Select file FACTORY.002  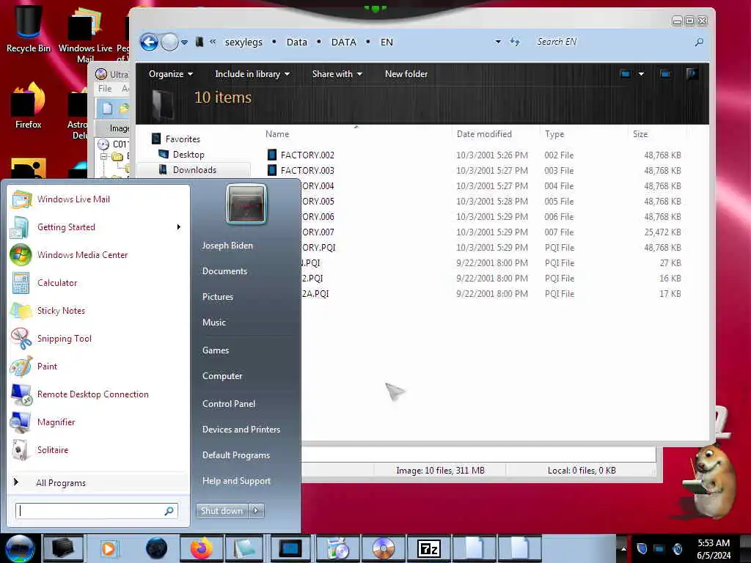tap(307, 155)
